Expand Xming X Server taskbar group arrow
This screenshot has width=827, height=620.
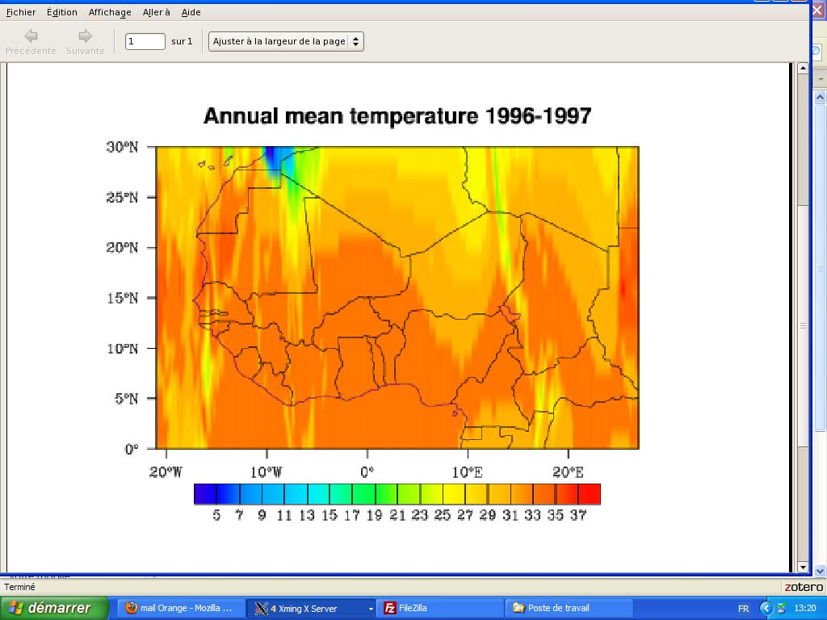pyautogui.click(x=371, y=609)
